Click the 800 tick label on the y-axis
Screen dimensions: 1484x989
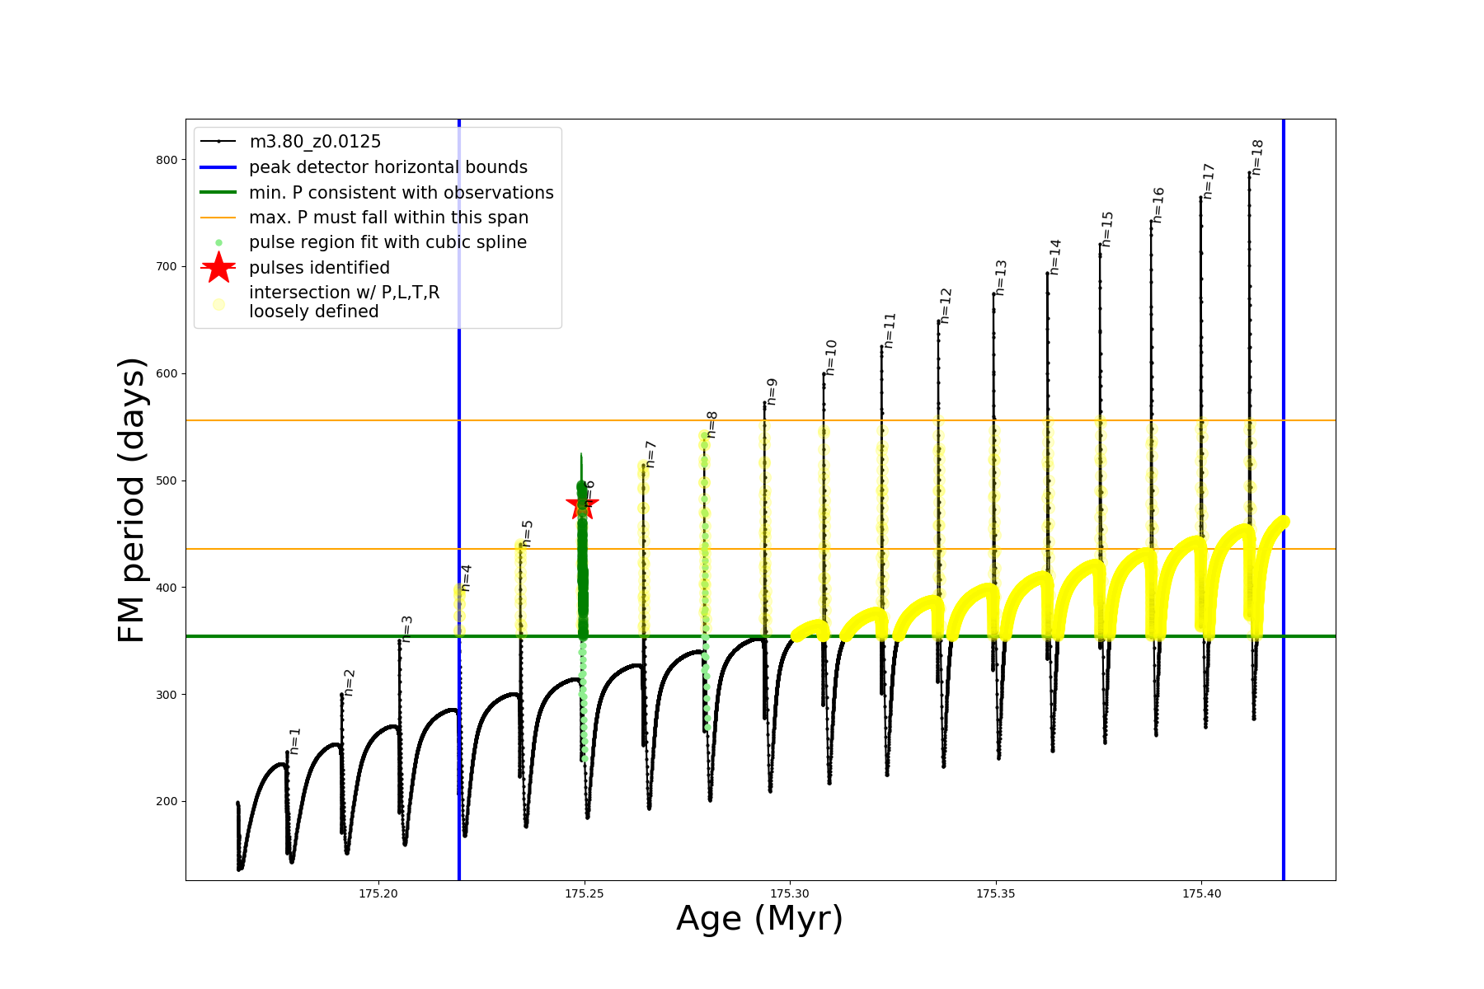click(x=167, y=160)
